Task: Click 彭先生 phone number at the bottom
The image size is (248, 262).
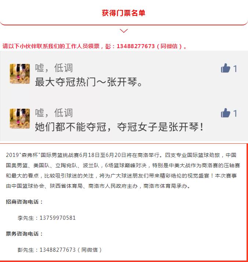Action: tap(58, 250)
